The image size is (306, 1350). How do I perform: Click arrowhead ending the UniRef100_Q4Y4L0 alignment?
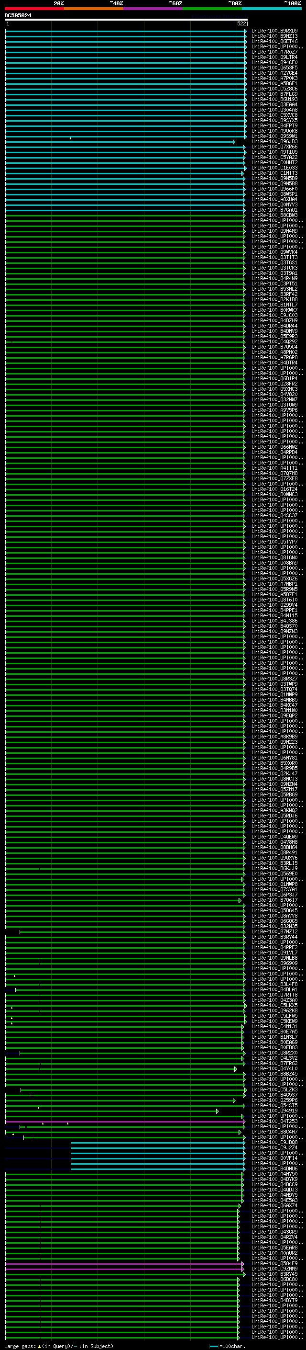236,1069
